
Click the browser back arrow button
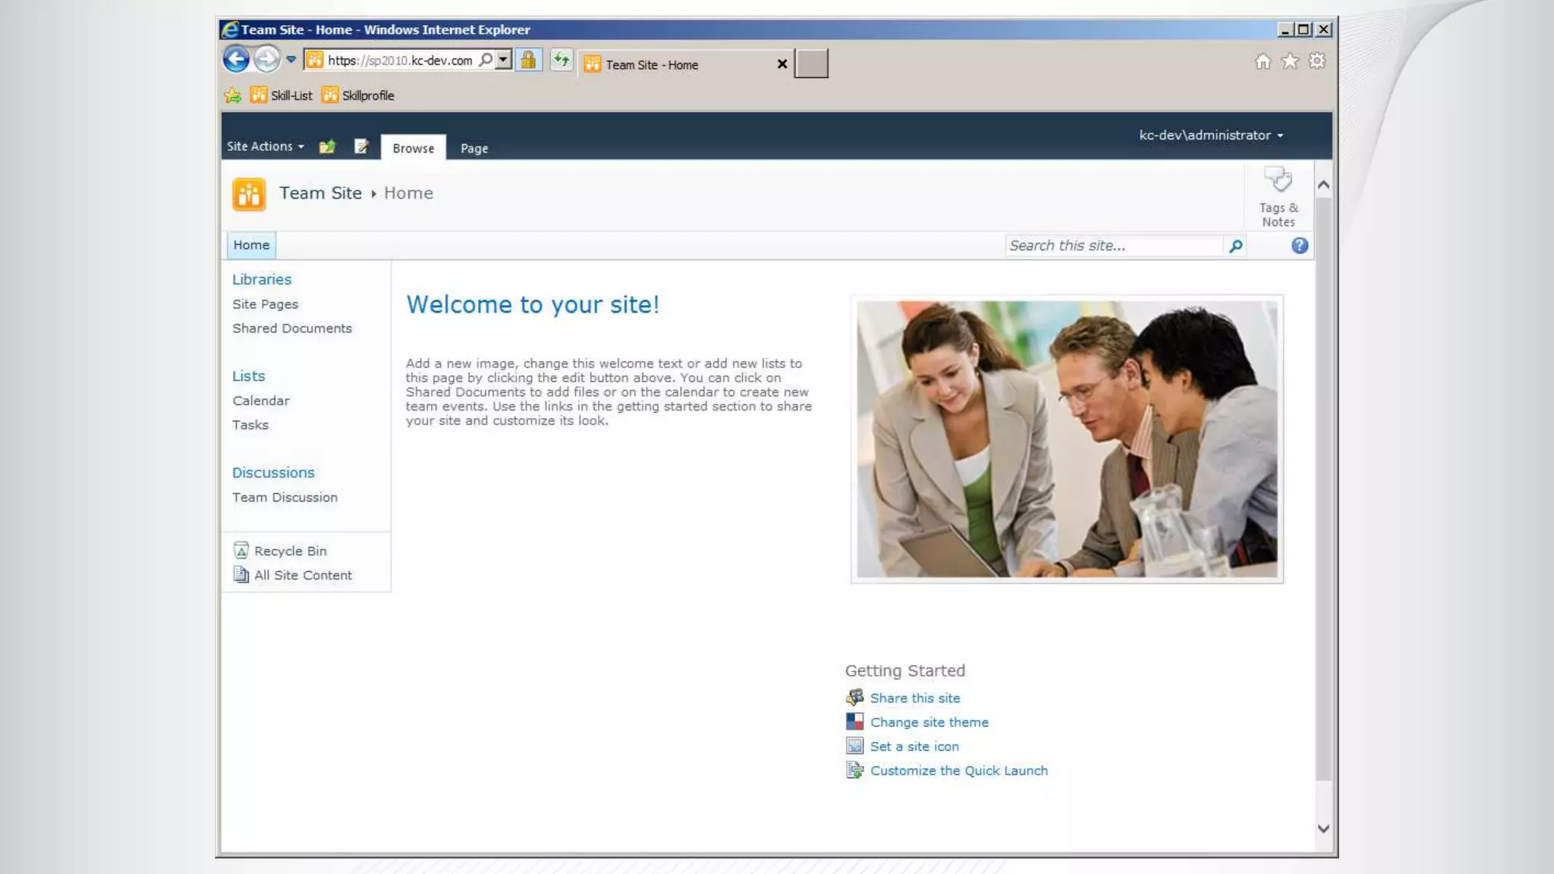[236, 59]
